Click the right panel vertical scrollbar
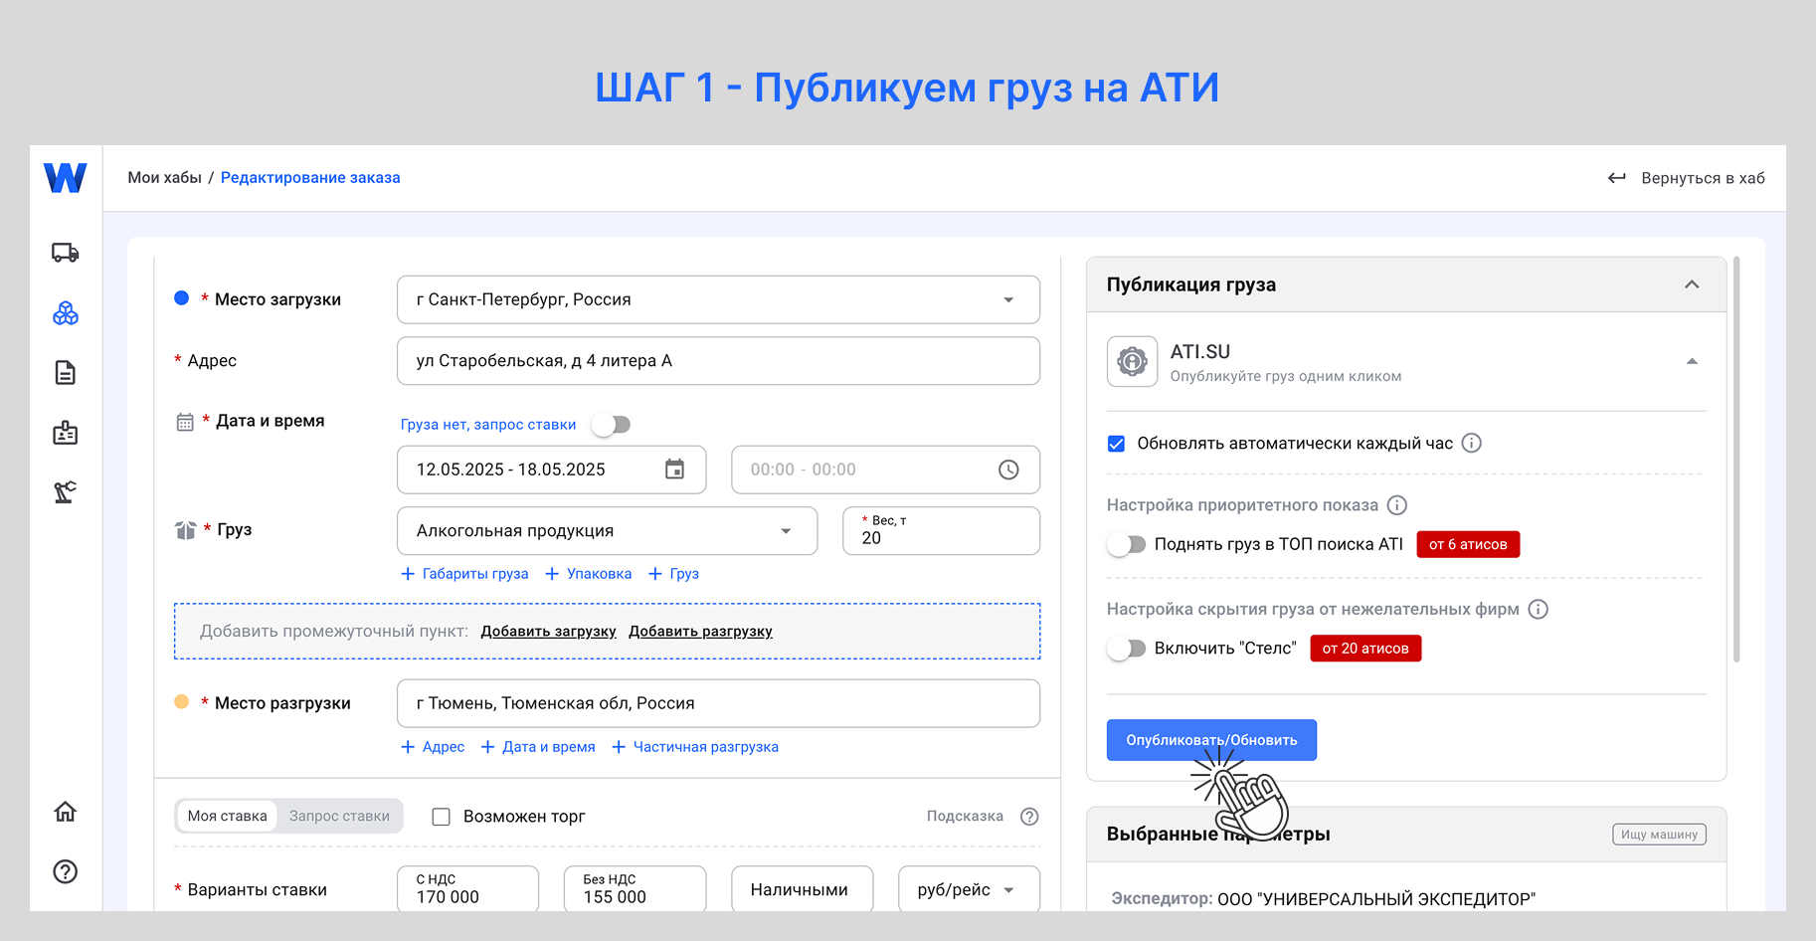 click(1736, 459)
